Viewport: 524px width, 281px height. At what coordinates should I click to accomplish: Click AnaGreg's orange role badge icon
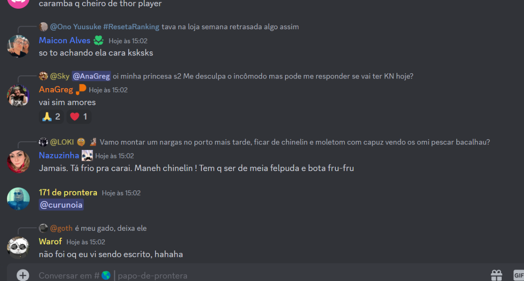81,90
